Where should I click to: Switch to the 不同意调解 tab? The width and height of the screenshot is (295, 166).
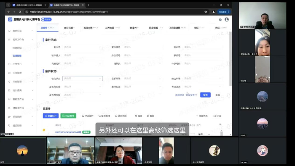[x=177, y=28]
